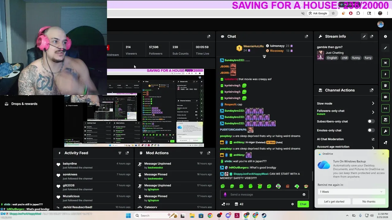Viewport: 392px width, 220px height.
Task: Click Let's get started in OneDrive popup
Action: 334,201
